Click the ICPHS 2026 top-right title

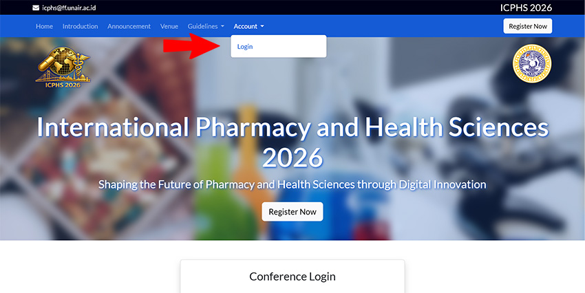click(x=526, y=8)
